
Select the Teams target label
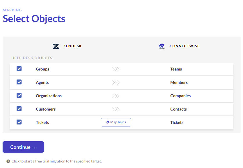pos(176,69)
